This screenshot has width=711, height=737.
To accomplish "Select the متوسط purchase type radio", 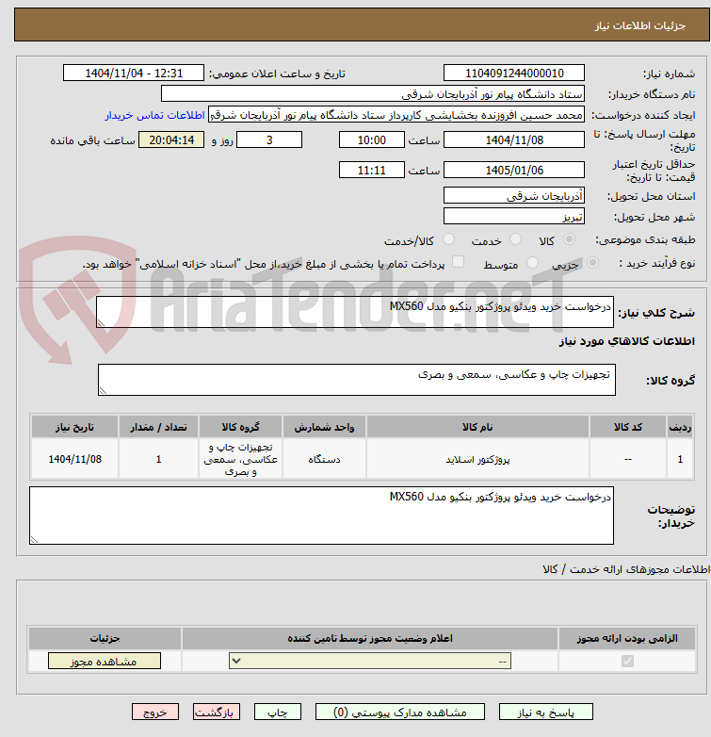I will (x=532, y=263).
